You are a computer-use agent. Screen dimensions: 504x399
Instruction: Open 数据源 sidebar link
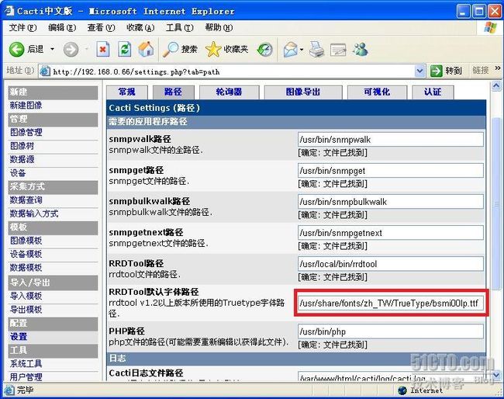[22, 159]
